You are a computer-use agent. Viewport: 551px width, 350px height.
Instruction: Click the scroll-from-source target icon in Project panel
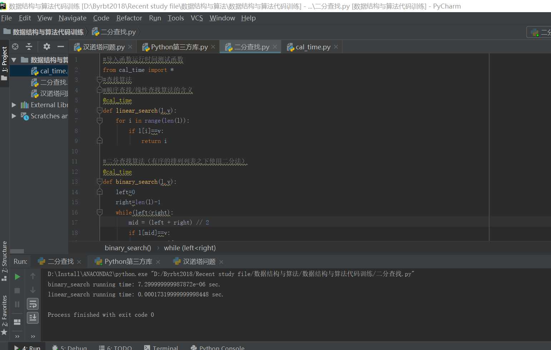pos(15,46)
